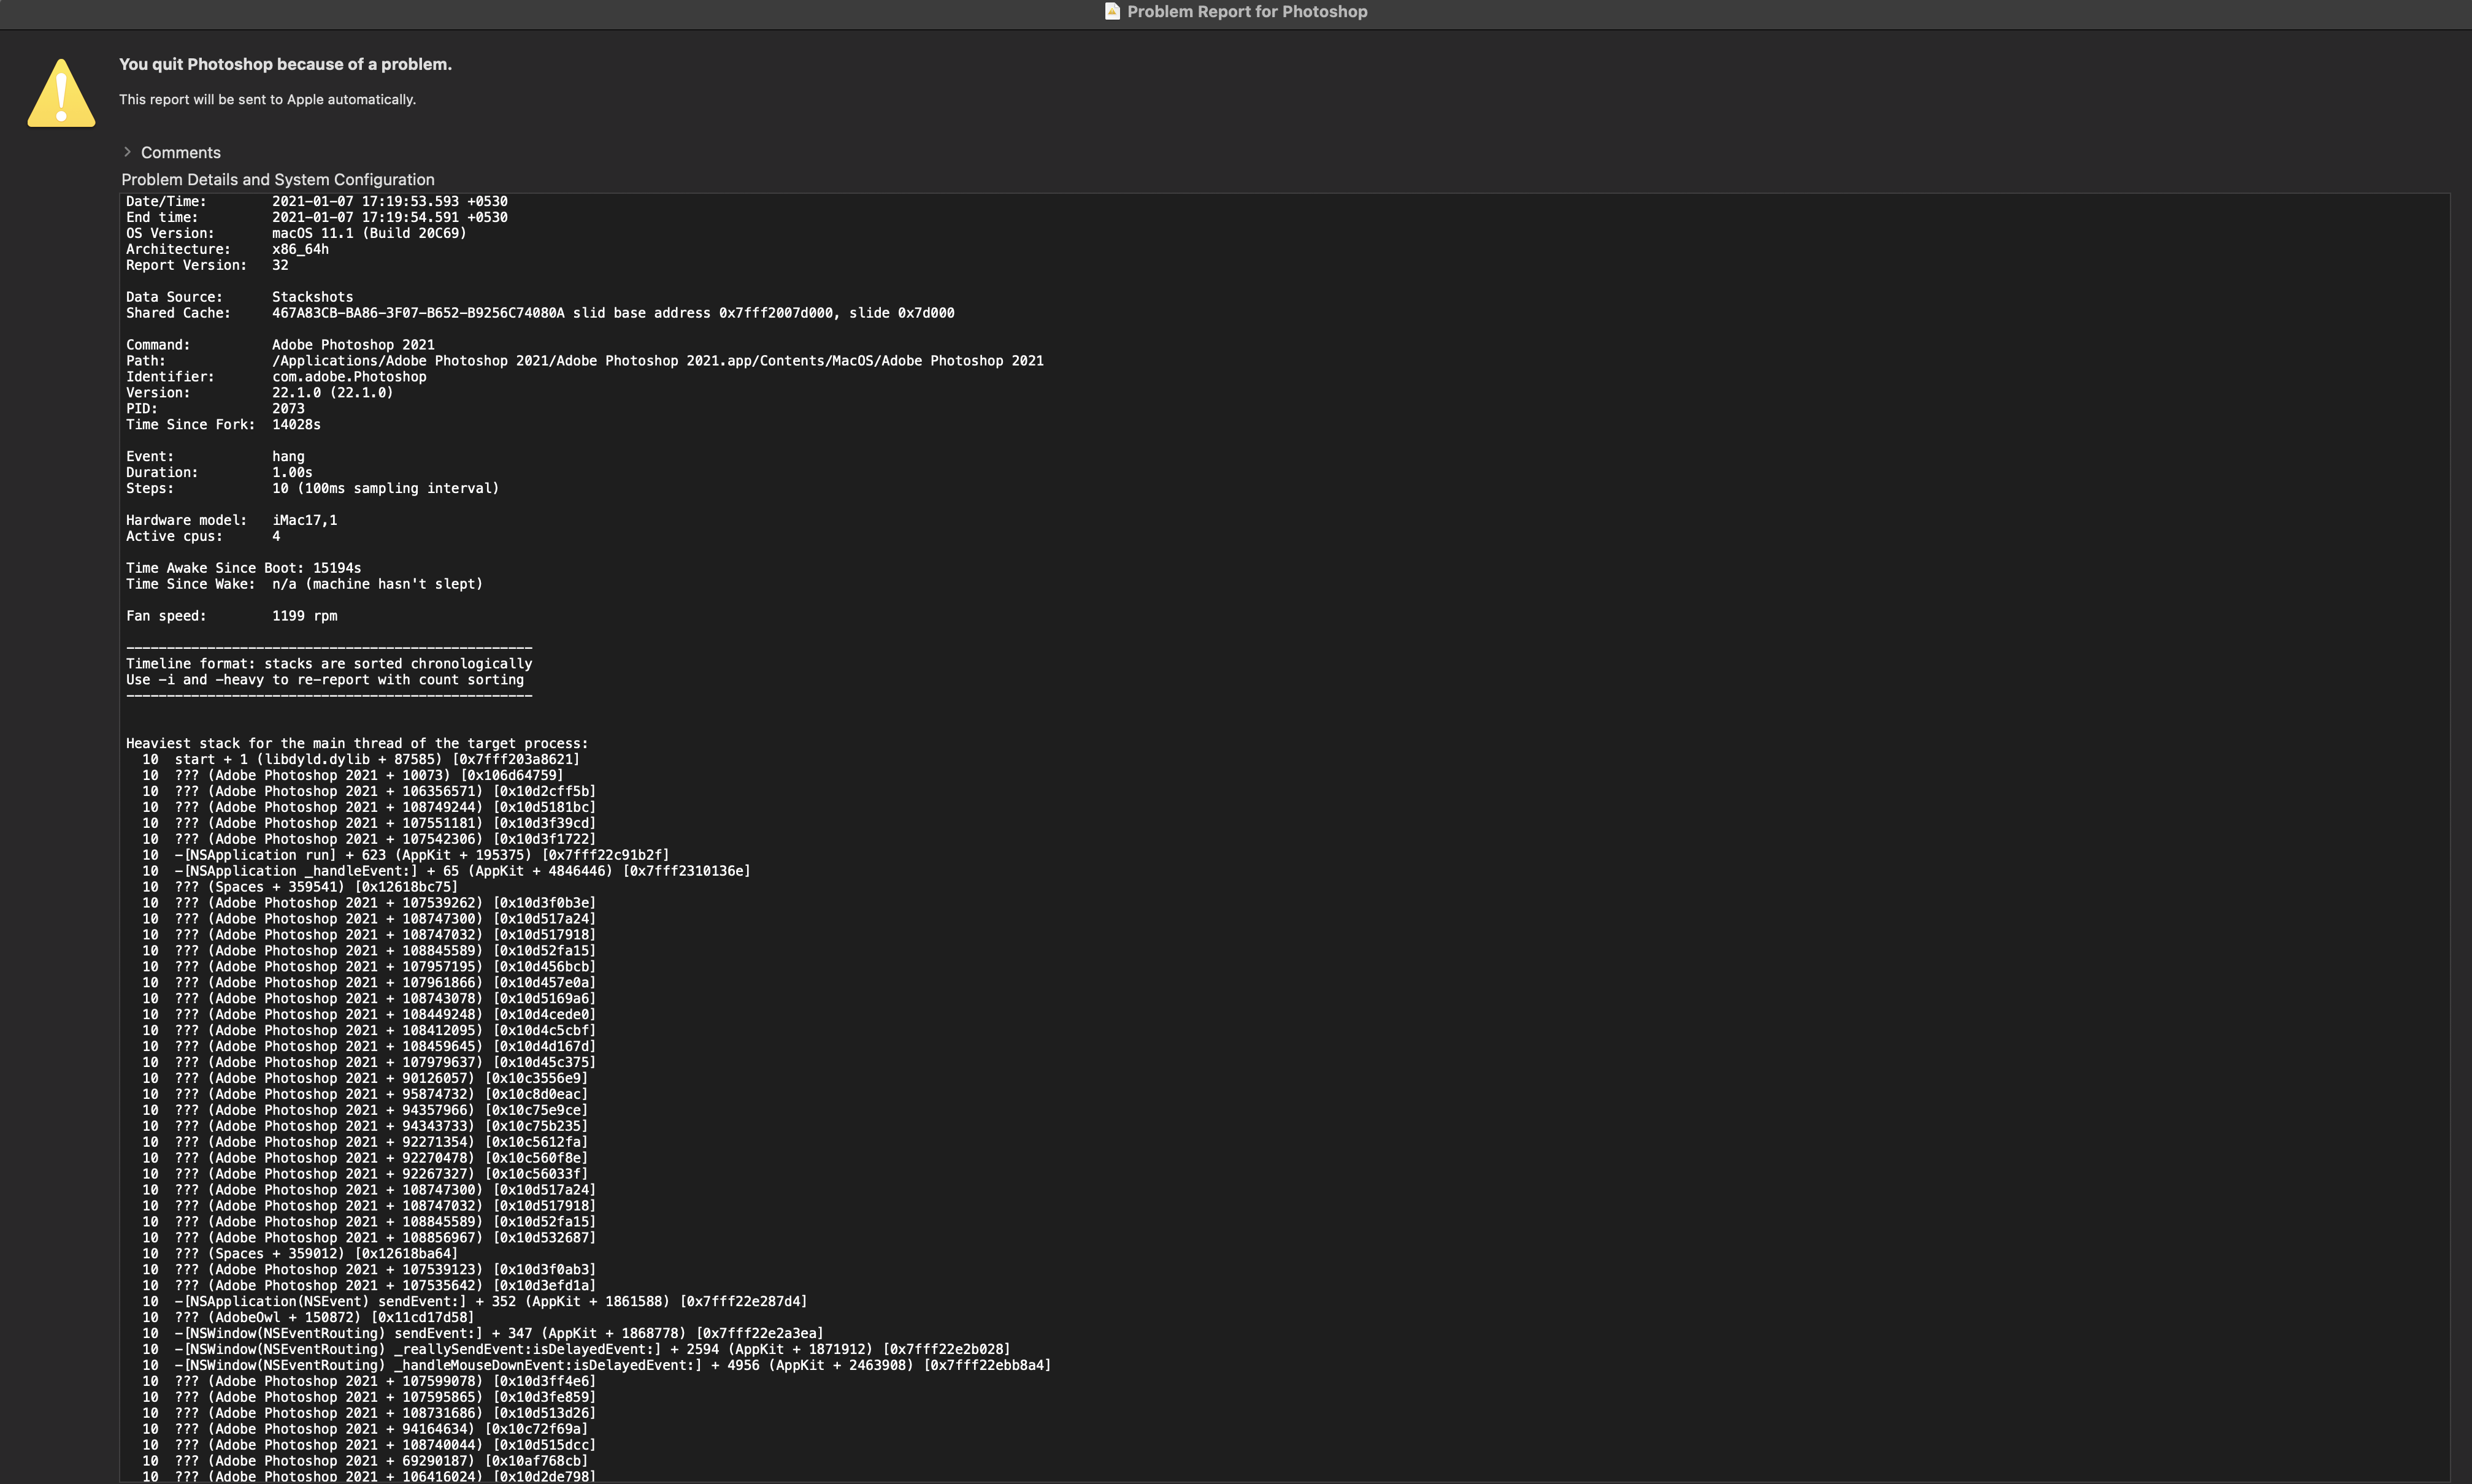Click '-[NSWindow(NSEventRouting) sendEvent:] + 347' line

point(483,1333)
